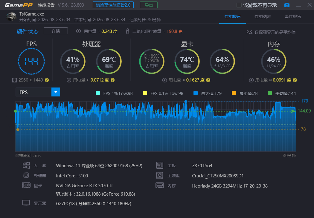This screenshot has height=218, width=314.
Task: Click the Windows logo icon beside 系统
Action: pos(26,165)
